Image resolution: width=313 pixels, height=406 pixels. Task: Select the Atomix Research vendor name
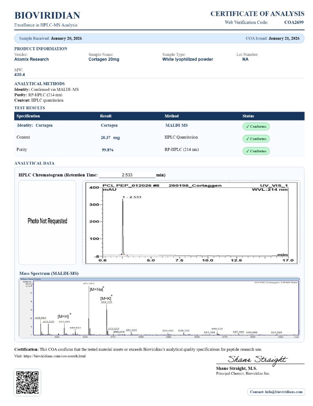[x=32, y=59]
